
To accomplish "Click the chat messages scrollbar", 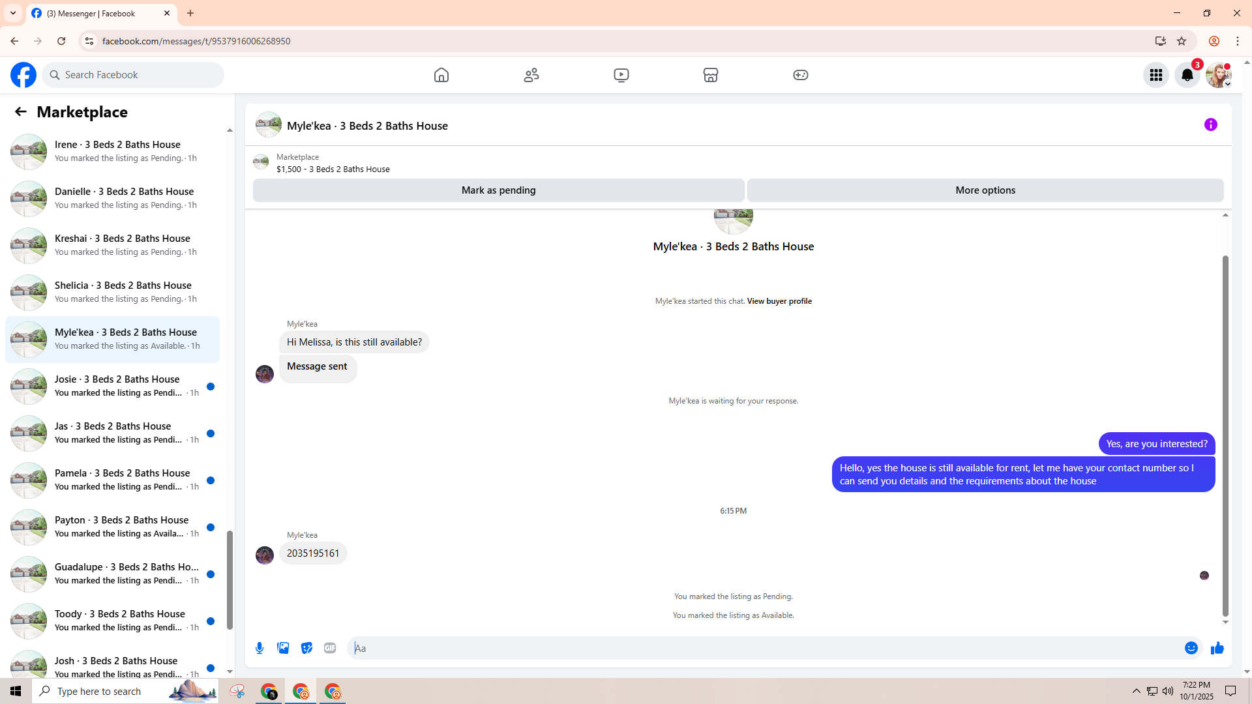I will coord(1225,435).
